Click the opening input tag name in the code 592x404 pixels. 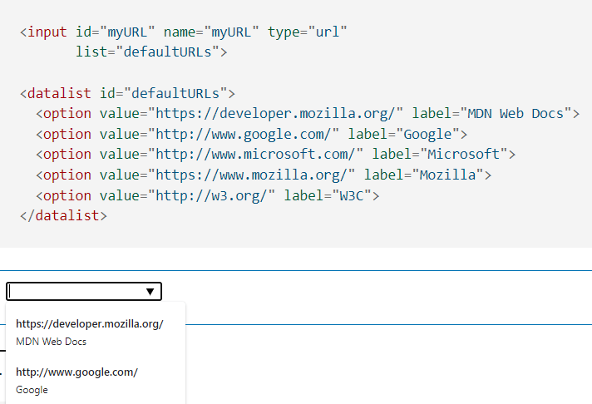coord(47,32)
